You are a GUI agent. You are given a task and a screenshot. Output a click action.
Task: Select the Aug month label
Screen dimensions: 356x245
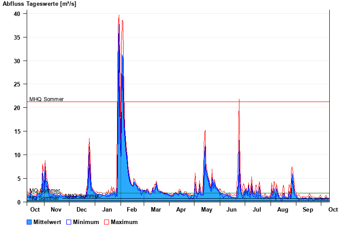(x=283, y=209)
